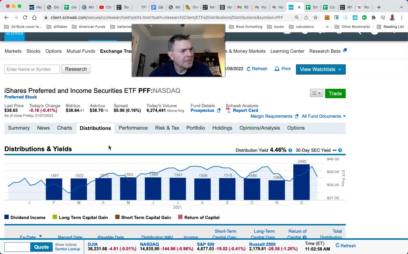Open the Risk & Tax tab

coord(167,128)
